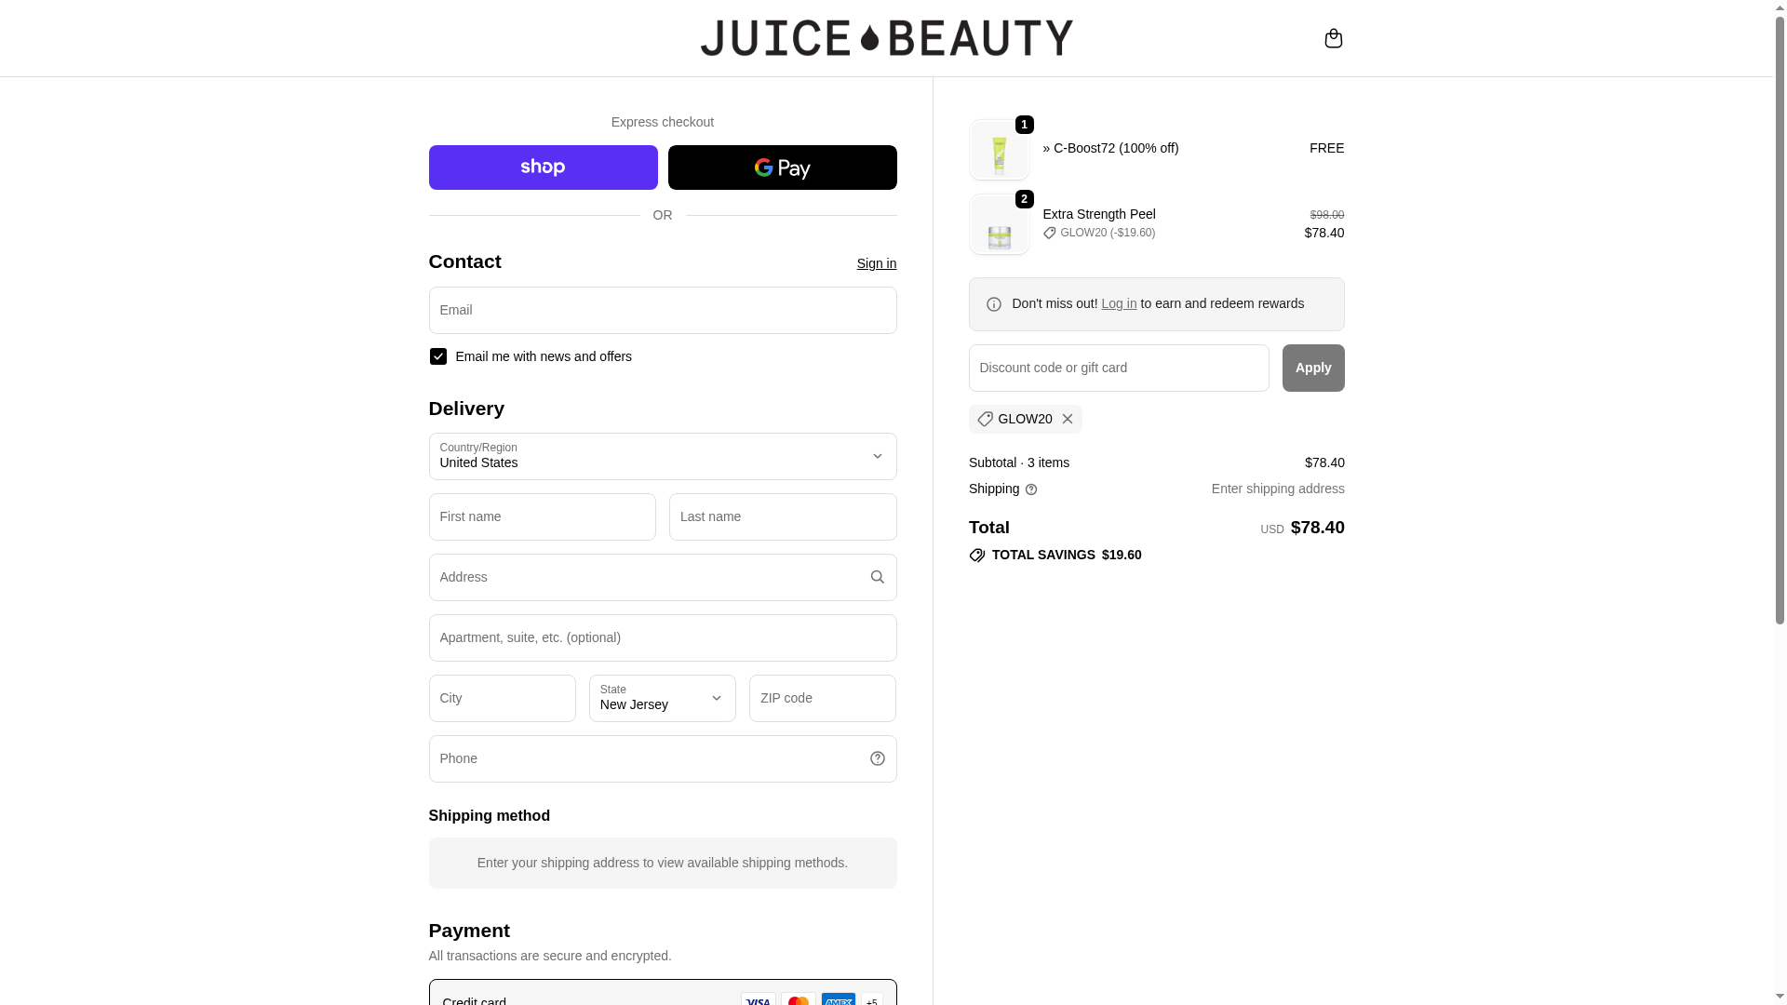Remove the GLOW20 discount code
Image resolution: width=1787 pixels, height=1005 pixels.
click(1068, 419)
